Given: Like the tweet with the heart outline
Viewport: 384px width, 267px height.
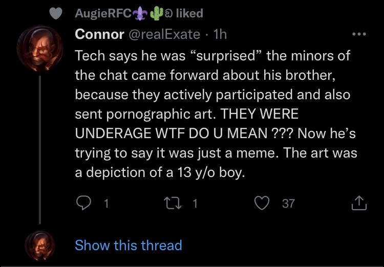Looking at the screenshot, I should point(262,203).
